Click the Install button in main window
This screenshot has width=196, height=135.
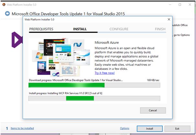pos(150,129)
